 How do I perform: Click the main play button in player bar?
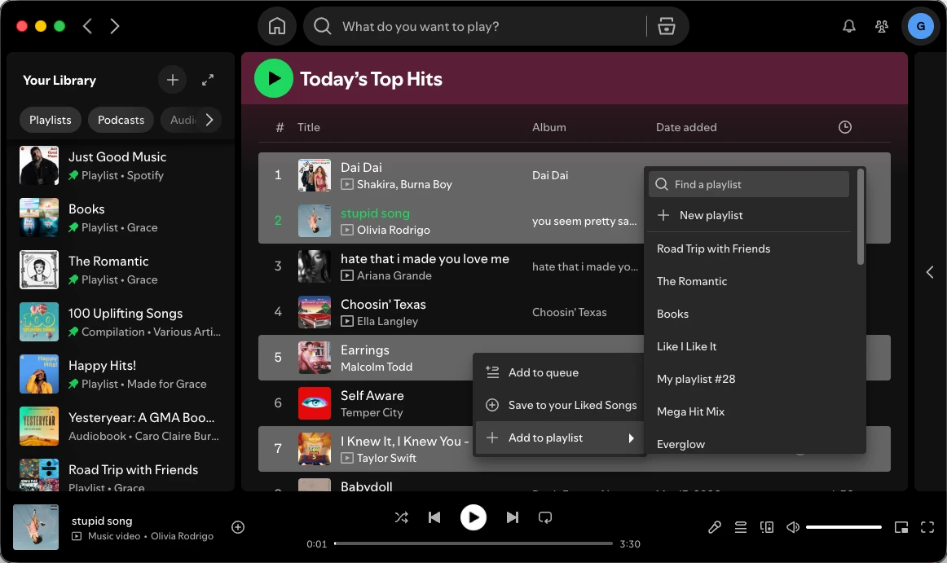[x=473, y=517]
